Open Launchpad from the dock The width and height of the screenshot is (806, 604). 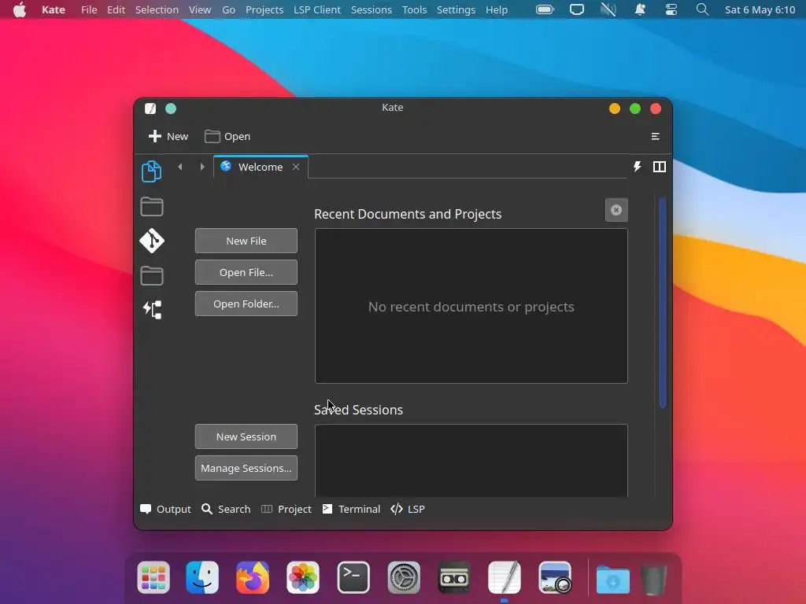click(x=153, y=577)
